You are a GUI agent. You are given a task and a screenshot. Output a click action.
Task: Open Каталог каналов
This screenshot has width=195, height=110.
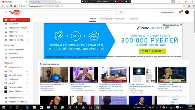coord(16,98)
